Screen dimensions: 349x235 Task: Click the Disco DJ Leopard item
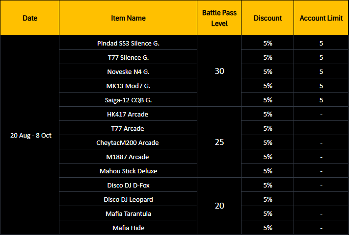tap(128, 199)
